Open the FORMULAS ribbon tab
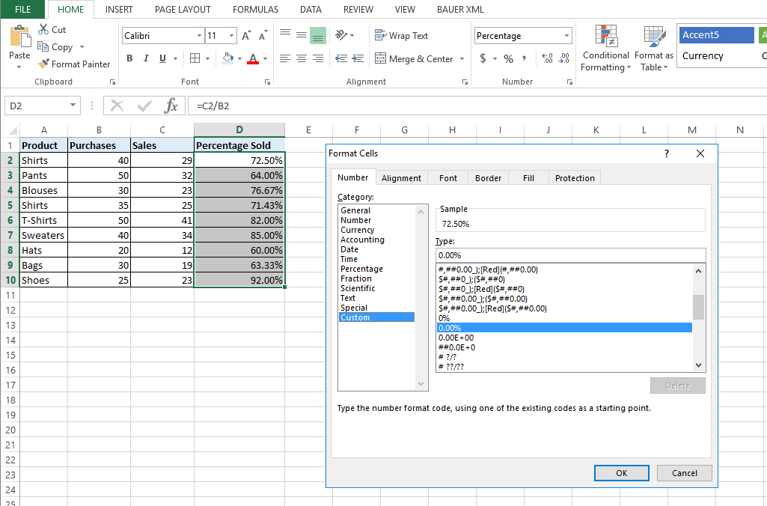 (255, 10)
